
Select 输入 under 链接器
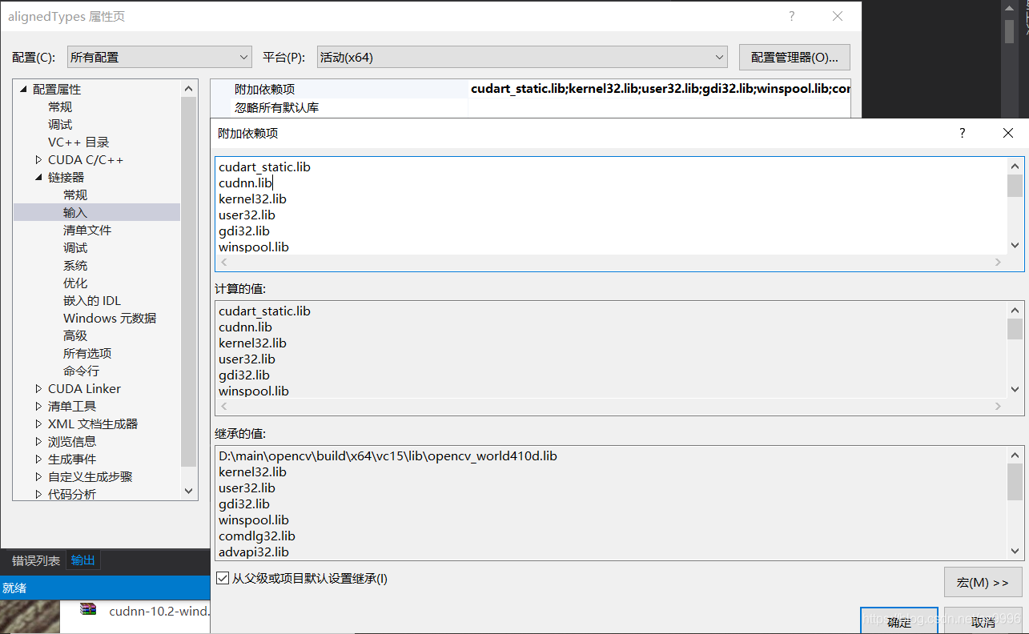(75, 212)
